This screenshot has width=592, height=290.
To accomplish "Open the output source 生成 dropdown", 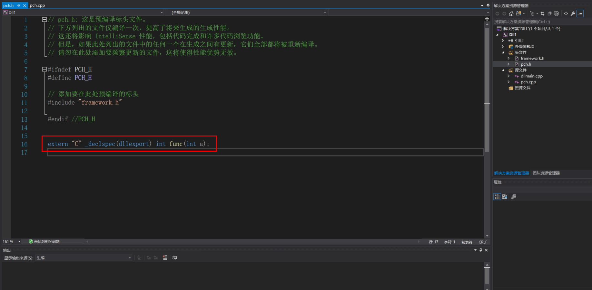I will (x=84, y=258).
